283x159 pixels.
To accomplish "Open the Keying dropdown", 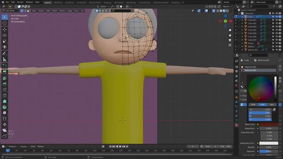I will coord(24,146).
